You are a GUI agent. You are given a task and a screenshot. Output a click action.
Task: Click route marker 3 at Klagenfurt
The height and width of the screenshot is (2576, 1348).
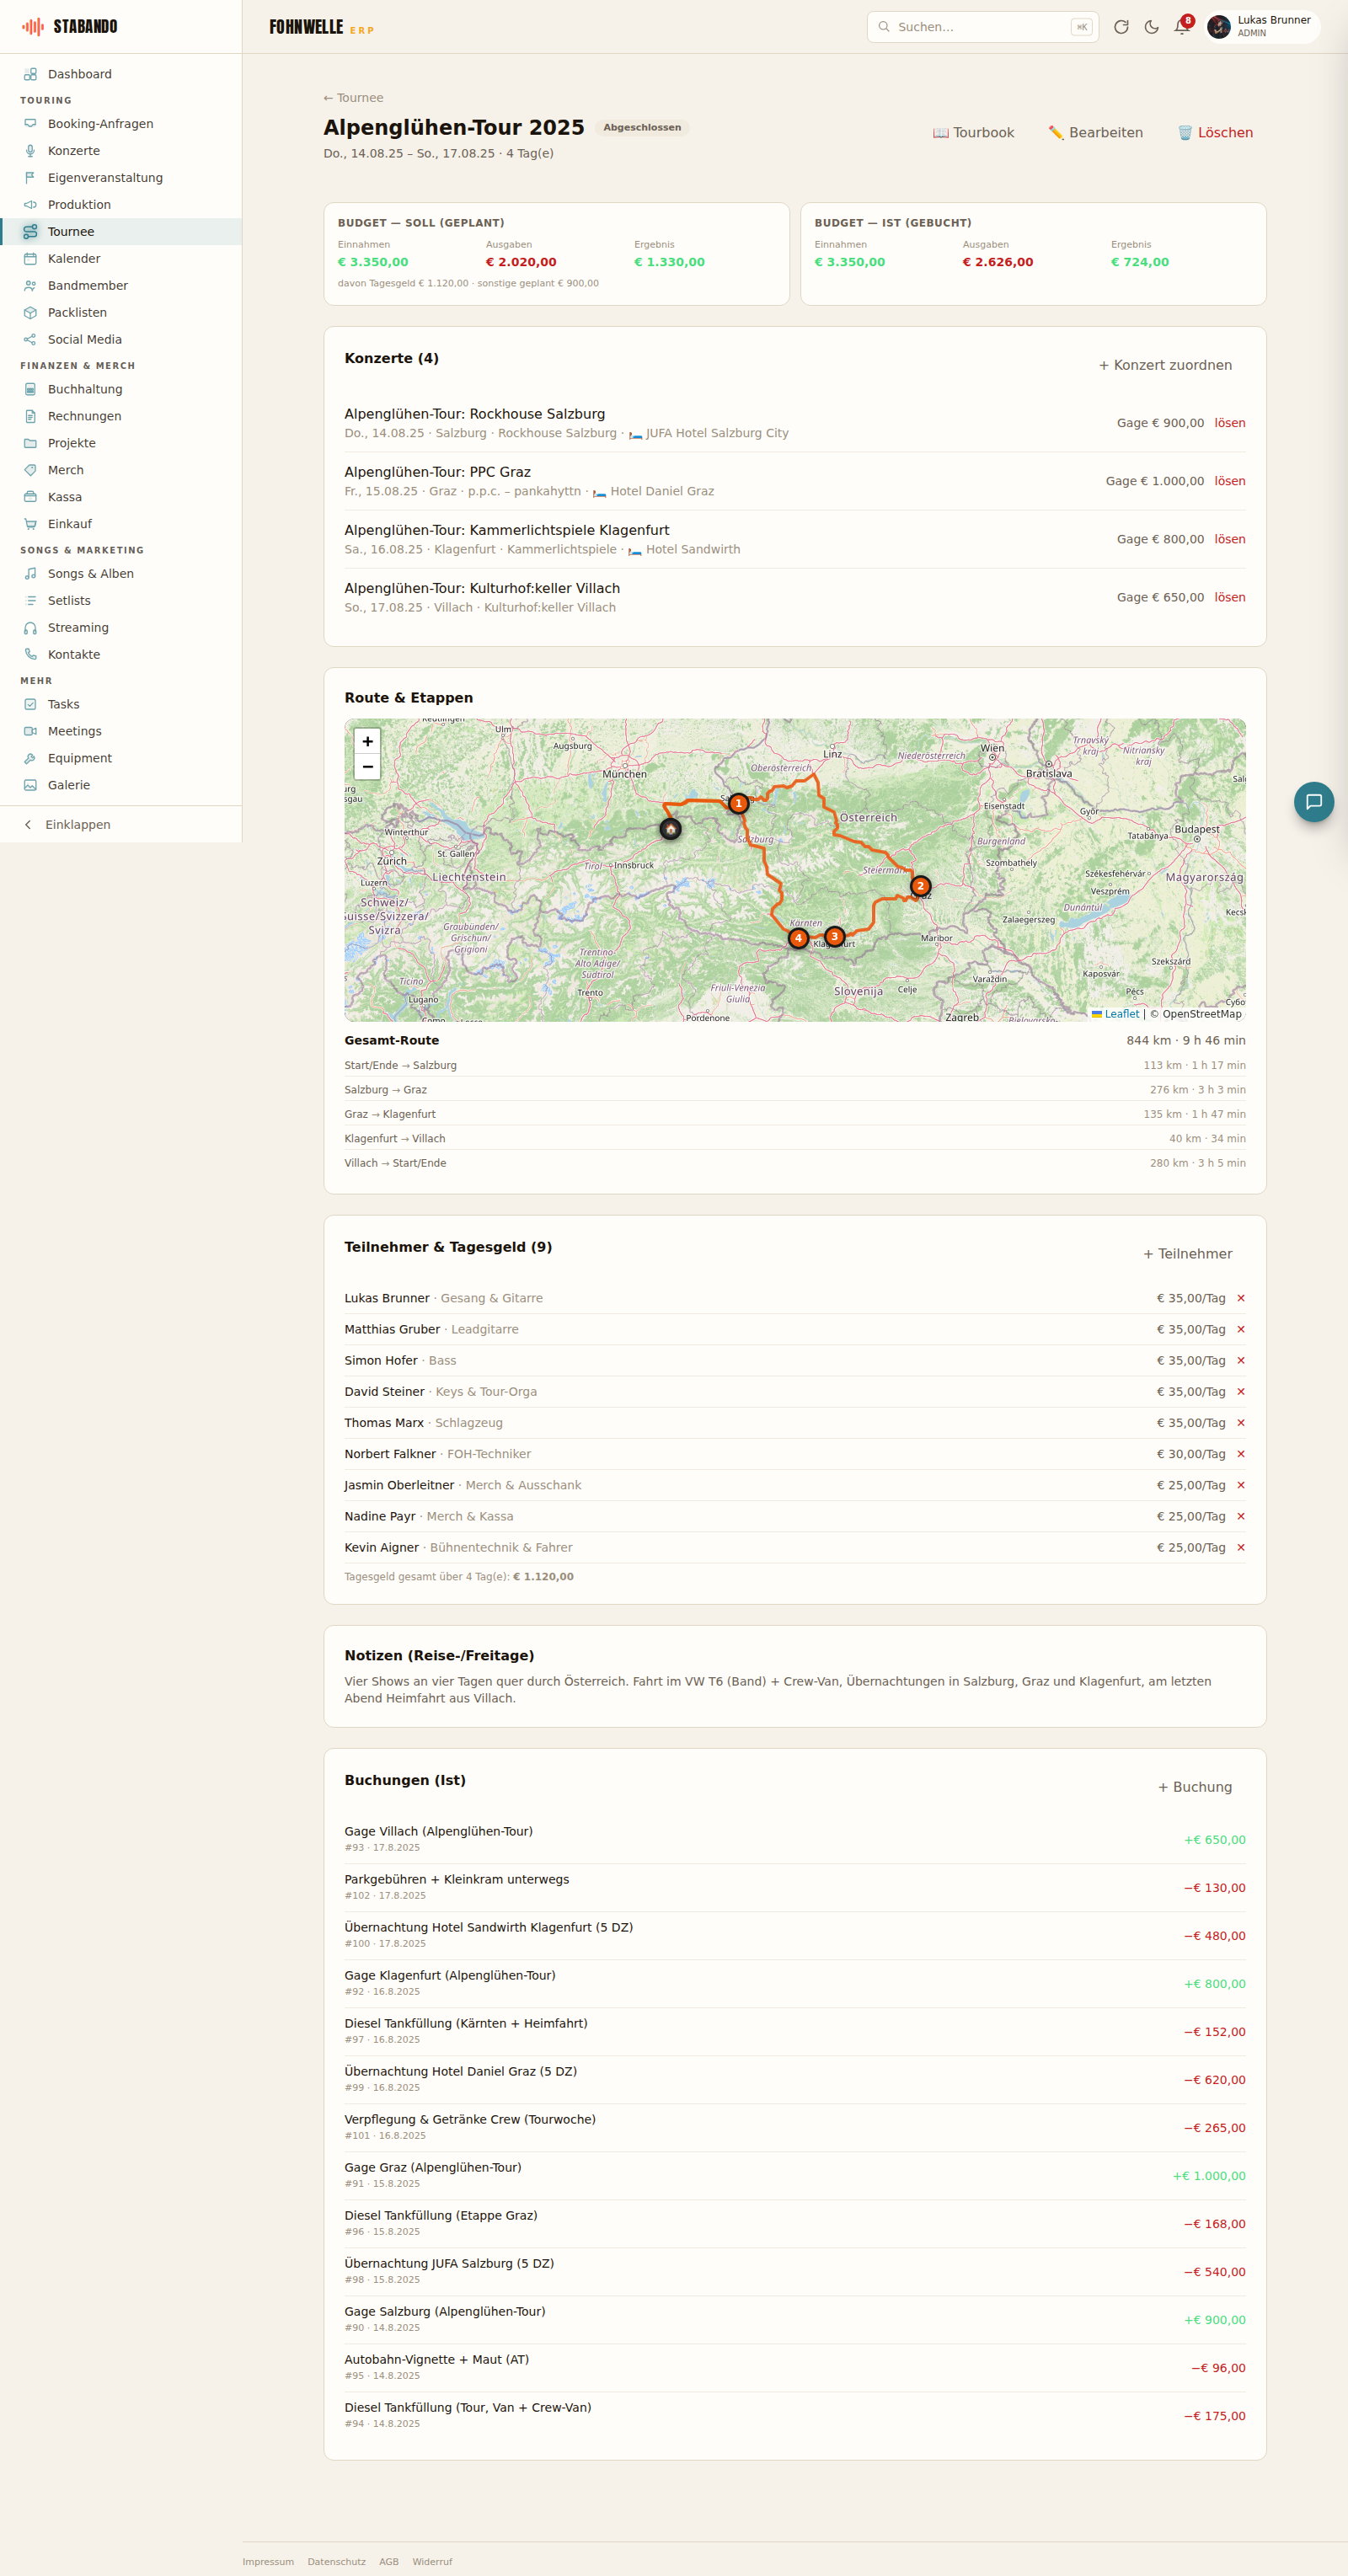tap(834, 936)
